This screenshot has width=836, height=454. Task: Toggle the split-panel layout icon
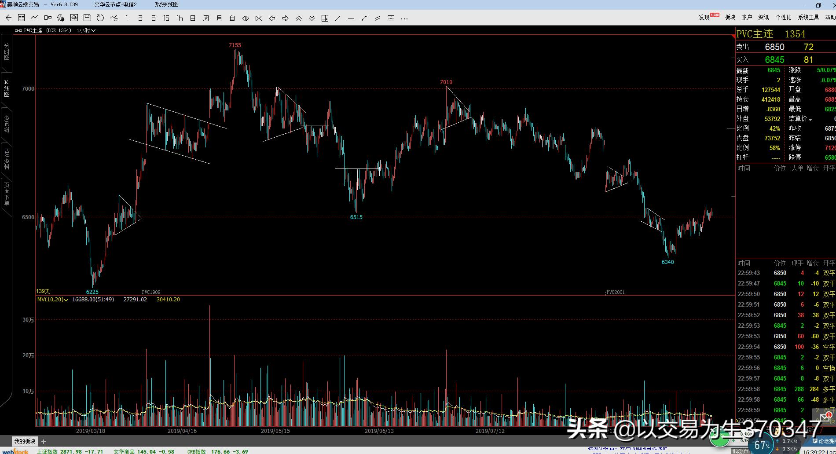coord(325,18)
